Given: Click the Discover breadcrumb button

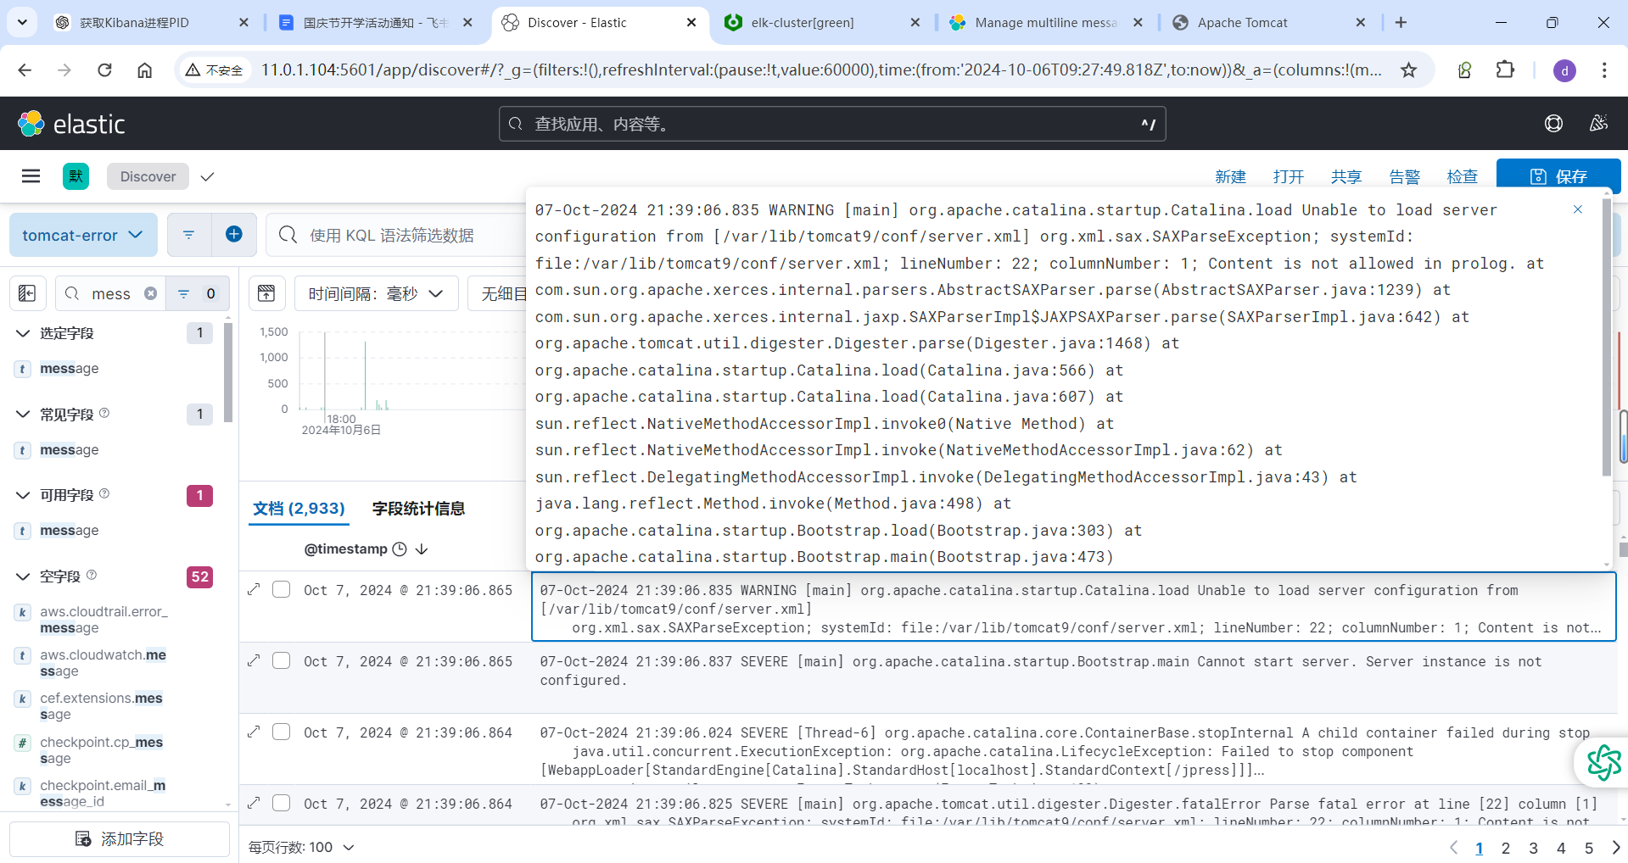Looking at the screenshot, I should pyautogui.click(x=148, y=176).
